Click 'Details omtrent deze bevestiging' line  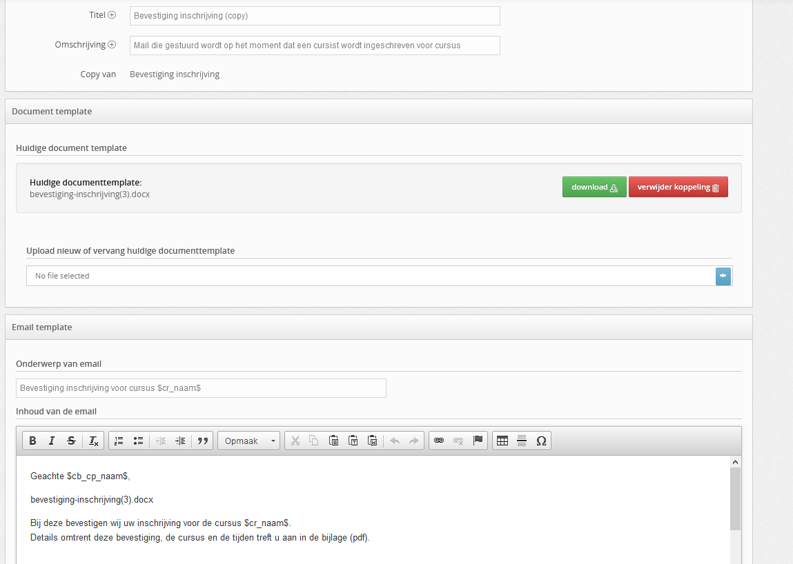199,538
